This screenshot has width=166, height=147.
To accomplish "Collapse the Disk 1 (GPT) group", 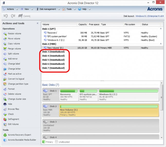I will tap(161, 29).
